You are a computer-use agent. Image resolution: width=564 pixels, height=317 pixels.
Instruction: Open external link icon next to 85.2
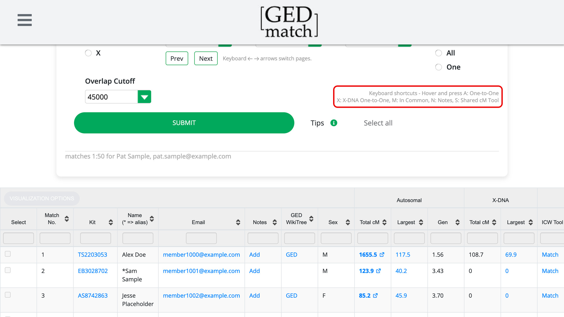(375, 296)
